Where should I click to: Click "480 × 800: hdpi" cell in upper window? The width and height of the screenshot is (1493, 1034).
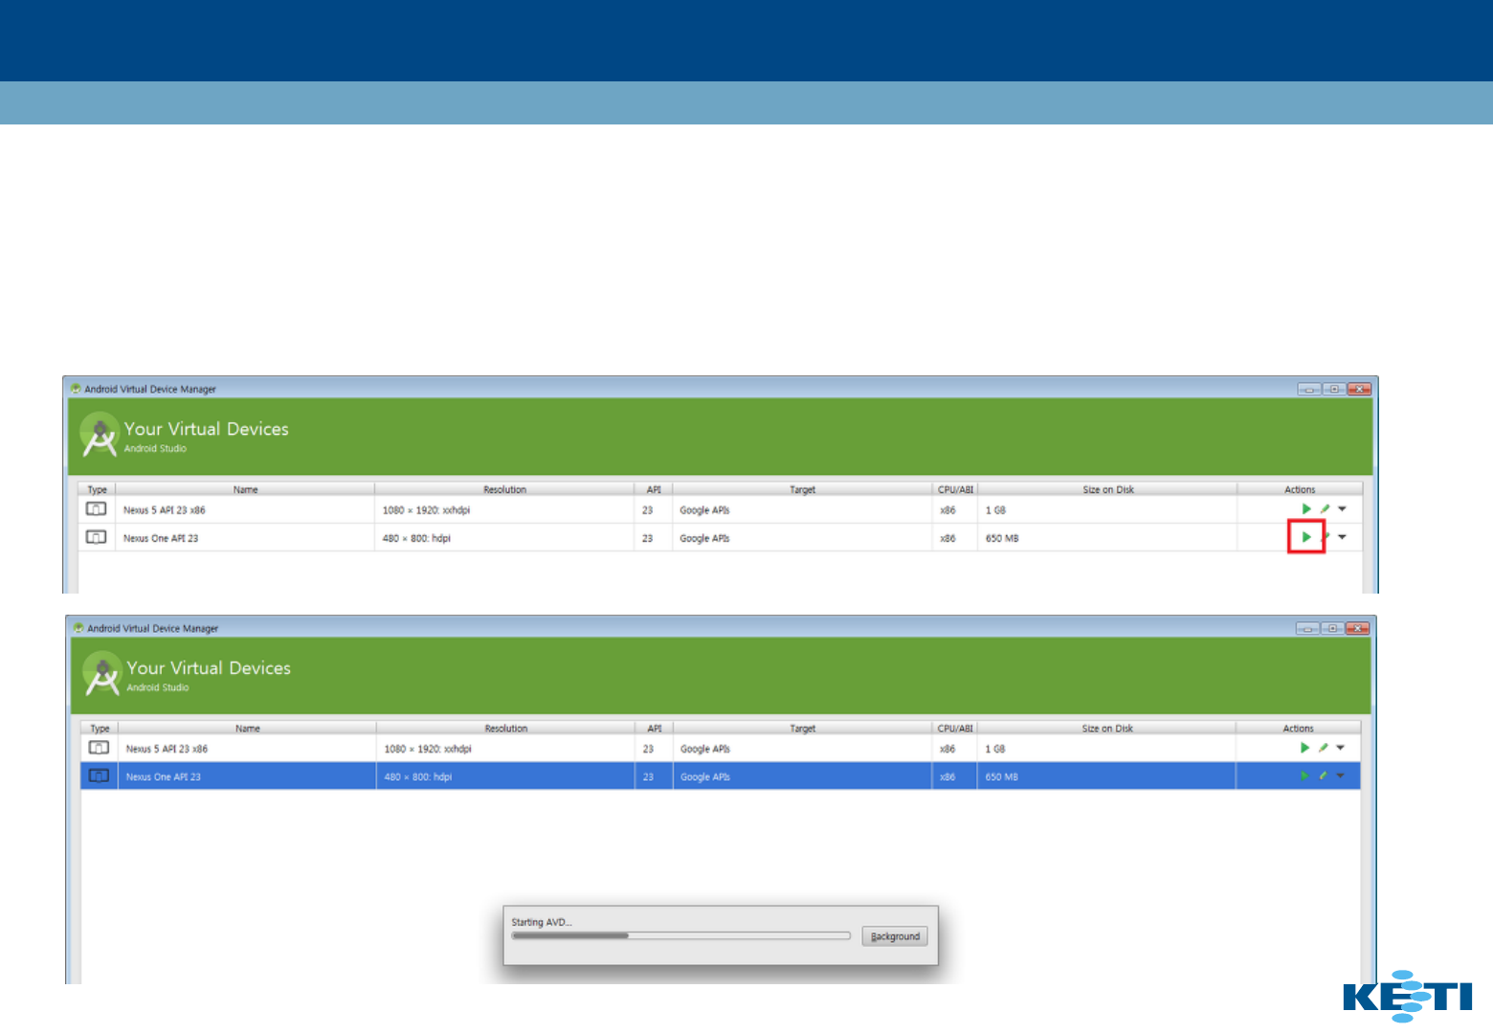(416, 538)
